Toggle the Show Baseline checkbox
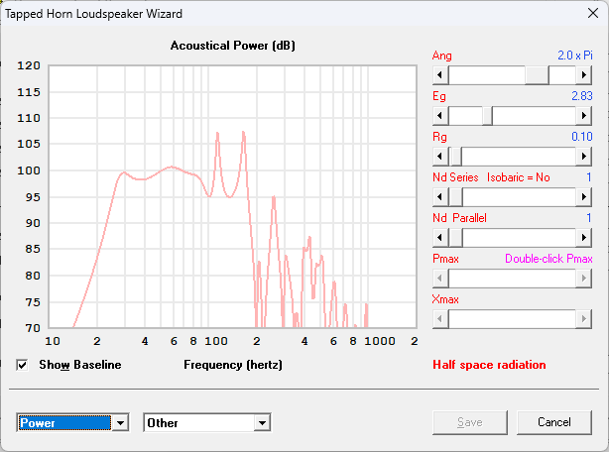Viewport: 609px width, 452px height. pyautogui.click(x=22, y=365)
